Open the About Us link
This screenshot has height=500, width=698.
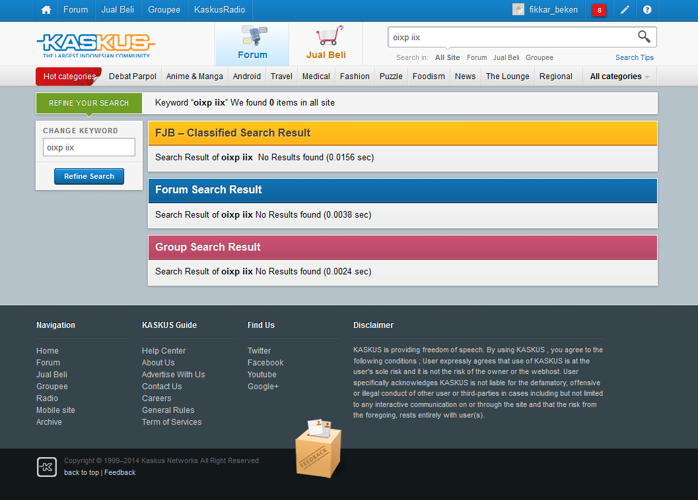coord(158,363)
